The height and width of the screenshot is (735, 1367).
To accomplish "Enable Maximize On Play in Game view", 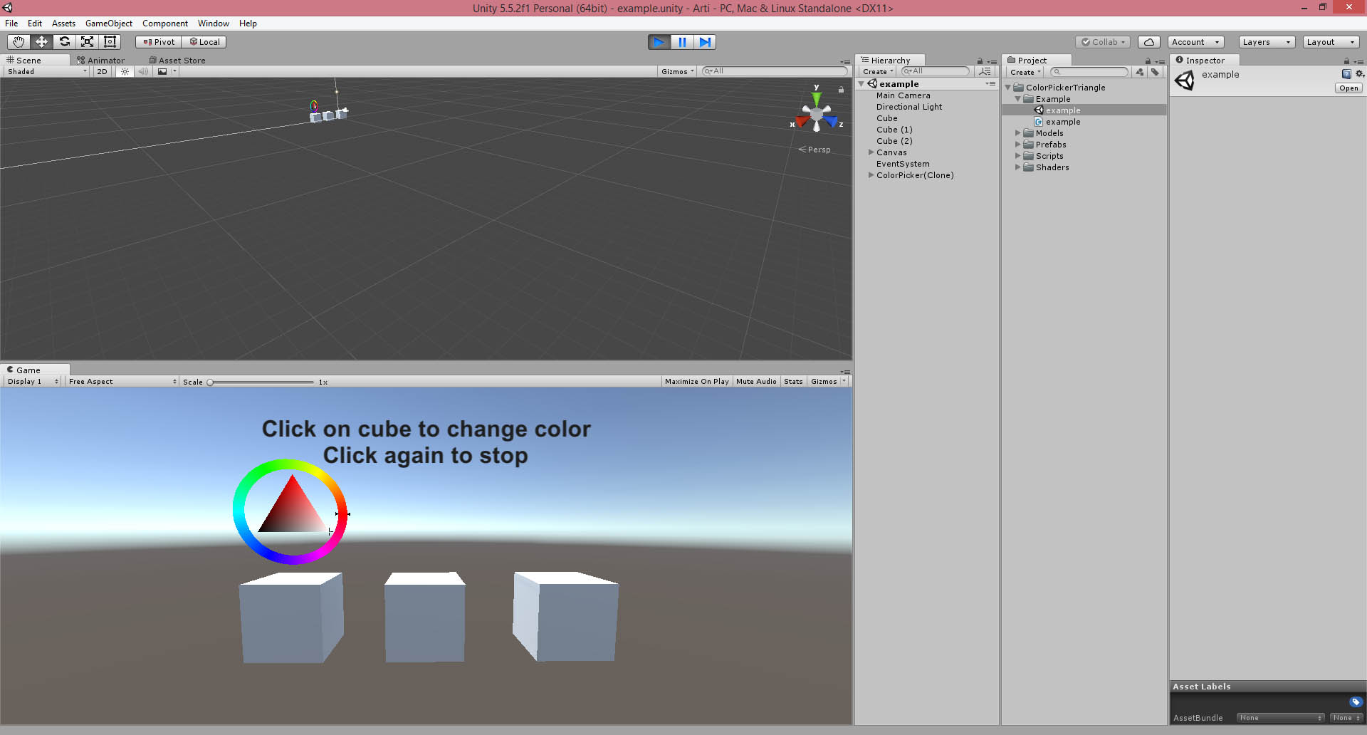I will [x=696, y=381].
